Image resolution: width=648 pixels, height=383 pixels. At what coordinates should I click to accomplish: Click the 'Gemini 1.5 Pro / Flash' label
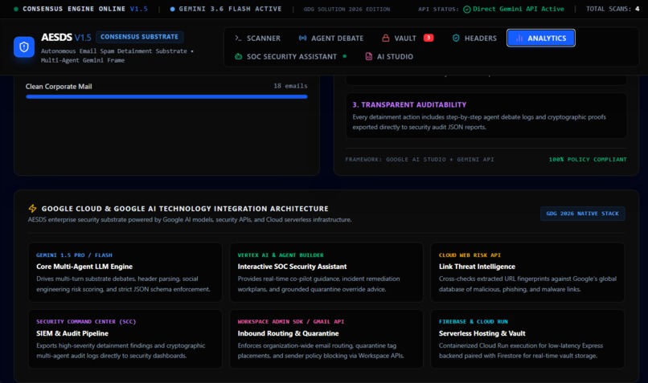tap(74, 255)
